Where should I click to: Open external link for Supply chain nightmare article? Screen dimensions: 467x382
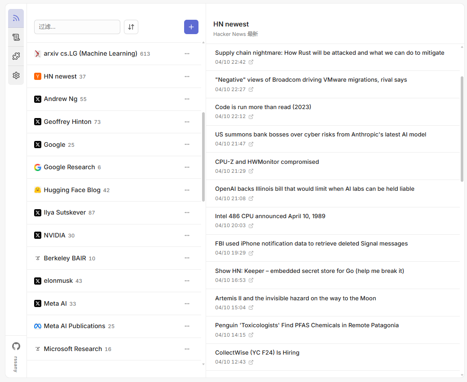[x=251, y=62]
